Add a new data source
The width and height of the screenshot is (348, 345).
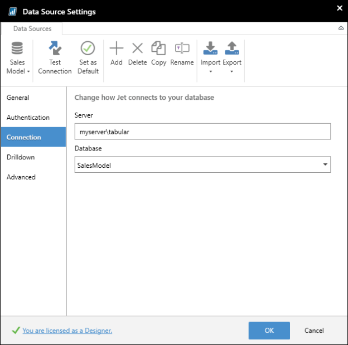click(117, 54)
